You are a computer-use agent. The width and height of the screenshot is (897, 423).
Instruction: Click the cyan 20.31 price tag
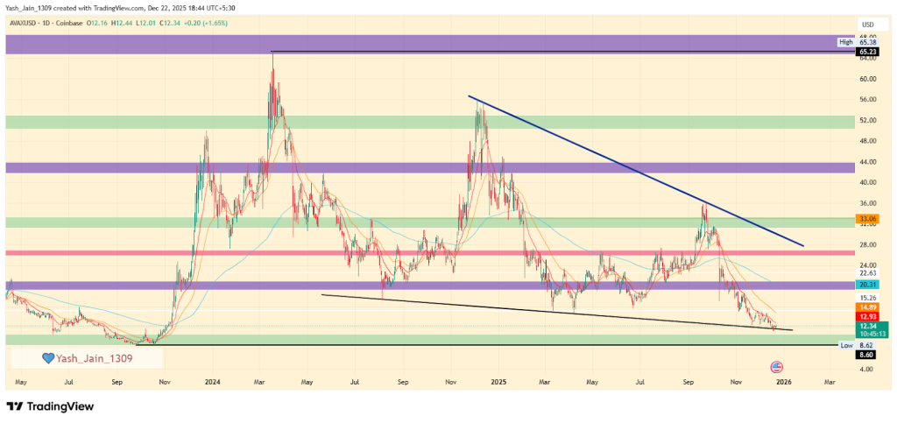866,285
